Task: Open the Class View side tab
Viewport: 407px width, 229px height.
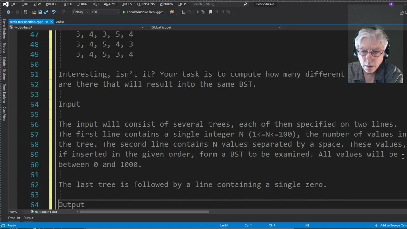Action: 4,114
